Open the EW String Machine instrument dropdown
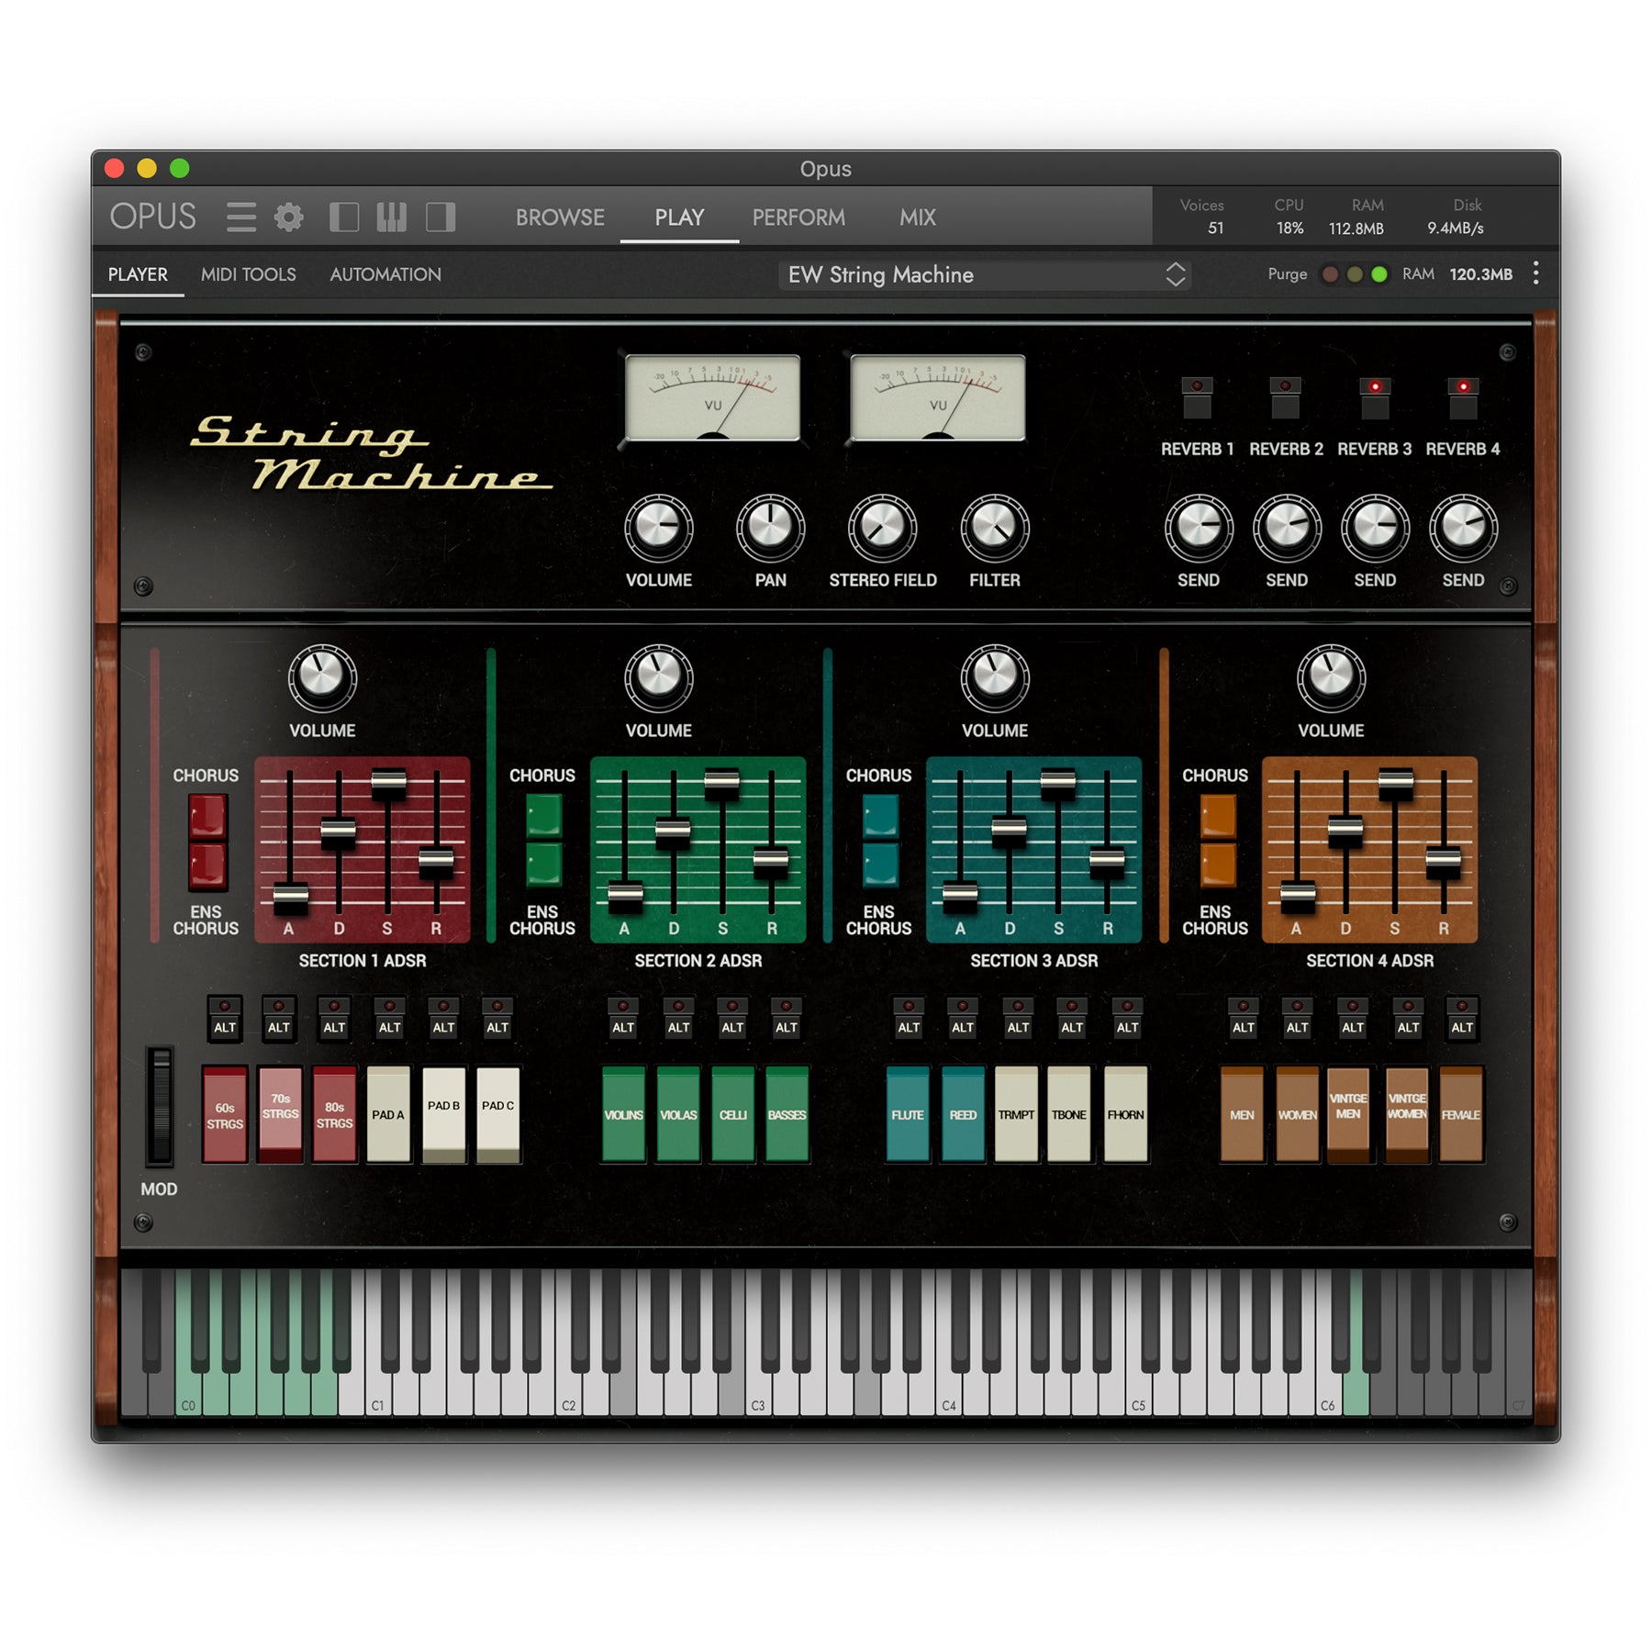Viewport: 1652px width, 1652px height. pyautogui.click(x=985, y=274)
